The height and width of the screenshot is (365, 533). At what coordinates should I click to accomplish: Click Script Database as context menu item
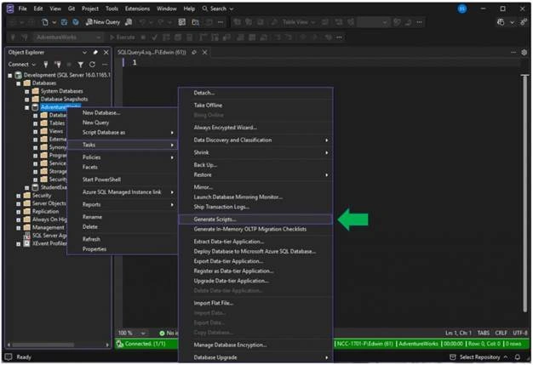(x=123, y=133)
